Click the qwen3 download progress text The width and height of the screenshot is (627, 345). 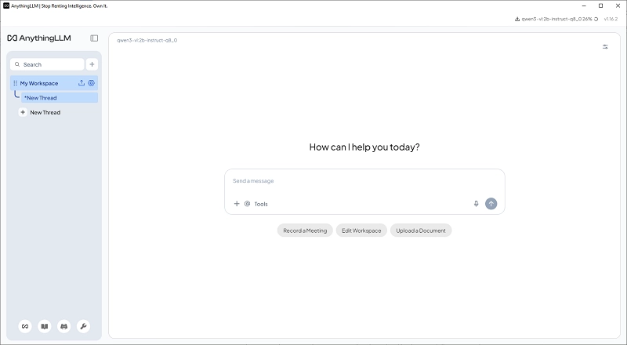point(556,20)
